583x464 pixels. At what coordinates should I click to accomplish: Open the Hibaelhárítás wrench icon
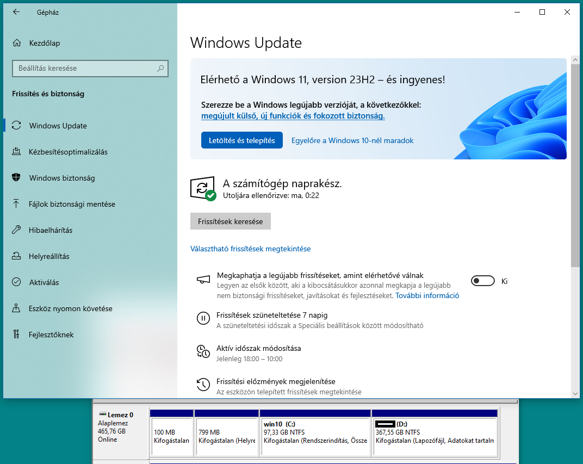point(16,230)
